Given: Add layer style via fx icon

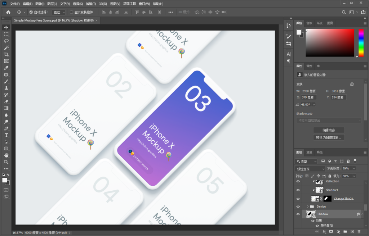Looking at the screenshot, I should tap(324, 232).
